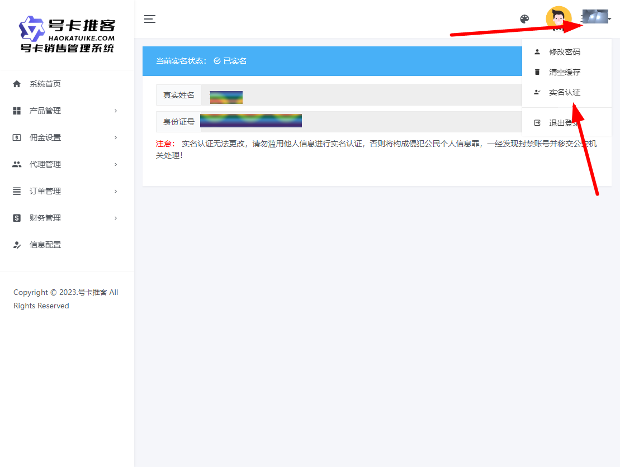Click the user avatar in the header
Image resolution: width=620 pixels, height=467 pixels.
tap(559, 17)
